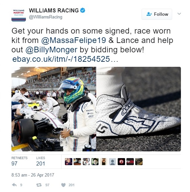Click the blue verified badge
Screen dimensions: 190x192
pyautogui.click(x=82, y=10)
